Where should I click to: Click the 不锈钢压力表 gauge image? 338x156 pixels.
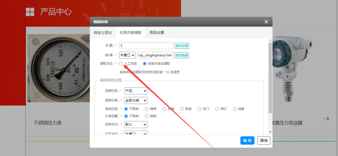(x=59, y=68)
